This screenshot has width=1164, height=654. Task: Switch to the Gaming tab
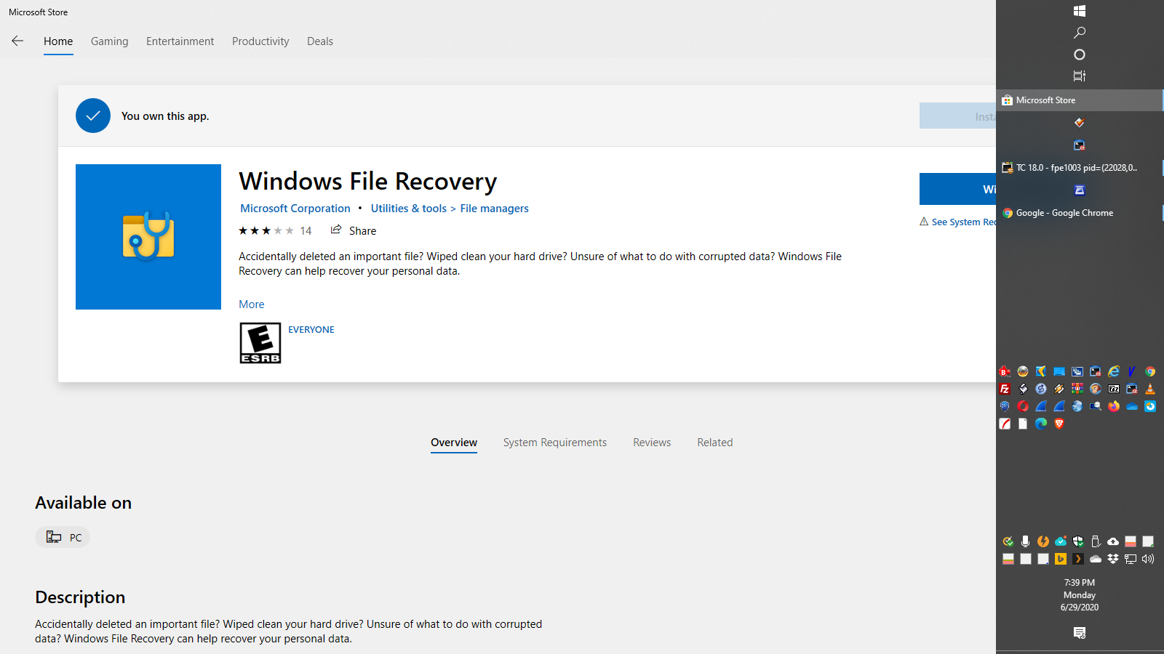coord(110,41)
